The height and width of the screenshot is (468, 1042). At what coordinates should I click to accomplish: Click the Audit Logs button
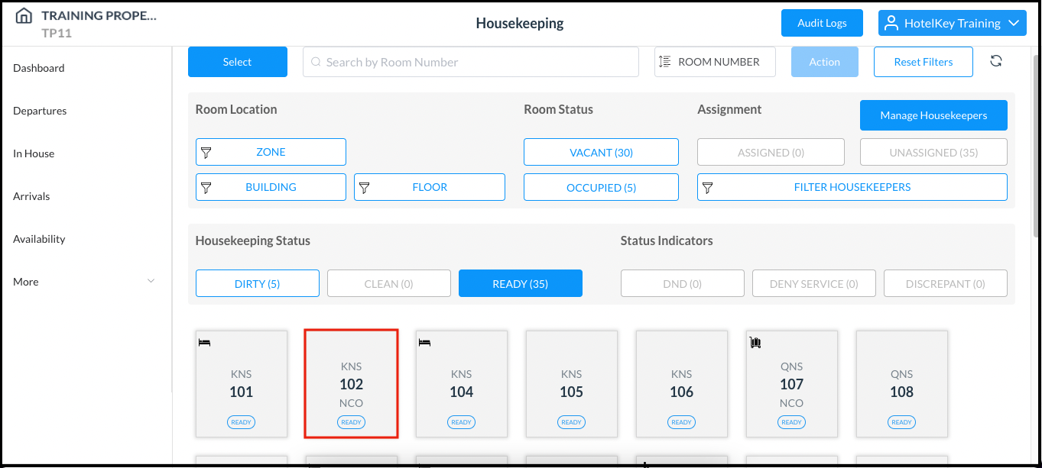click(x=822, y=23)
